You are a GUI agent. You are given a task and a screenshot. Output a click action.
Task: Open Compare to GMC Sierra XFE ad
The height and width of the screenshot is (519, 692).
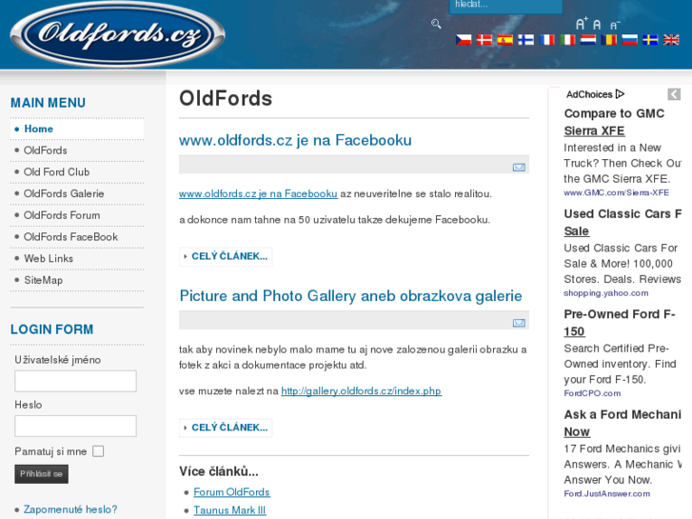tap(614, 122)
